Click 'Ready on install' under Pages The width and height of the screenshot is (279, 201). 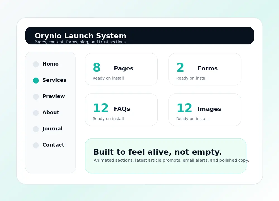click(x=108, y=78)
